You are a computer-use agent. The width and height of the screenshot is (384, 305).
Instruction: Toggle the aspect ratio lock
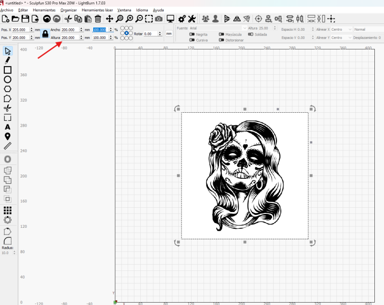pyautogui.click(x=45, y=34)
